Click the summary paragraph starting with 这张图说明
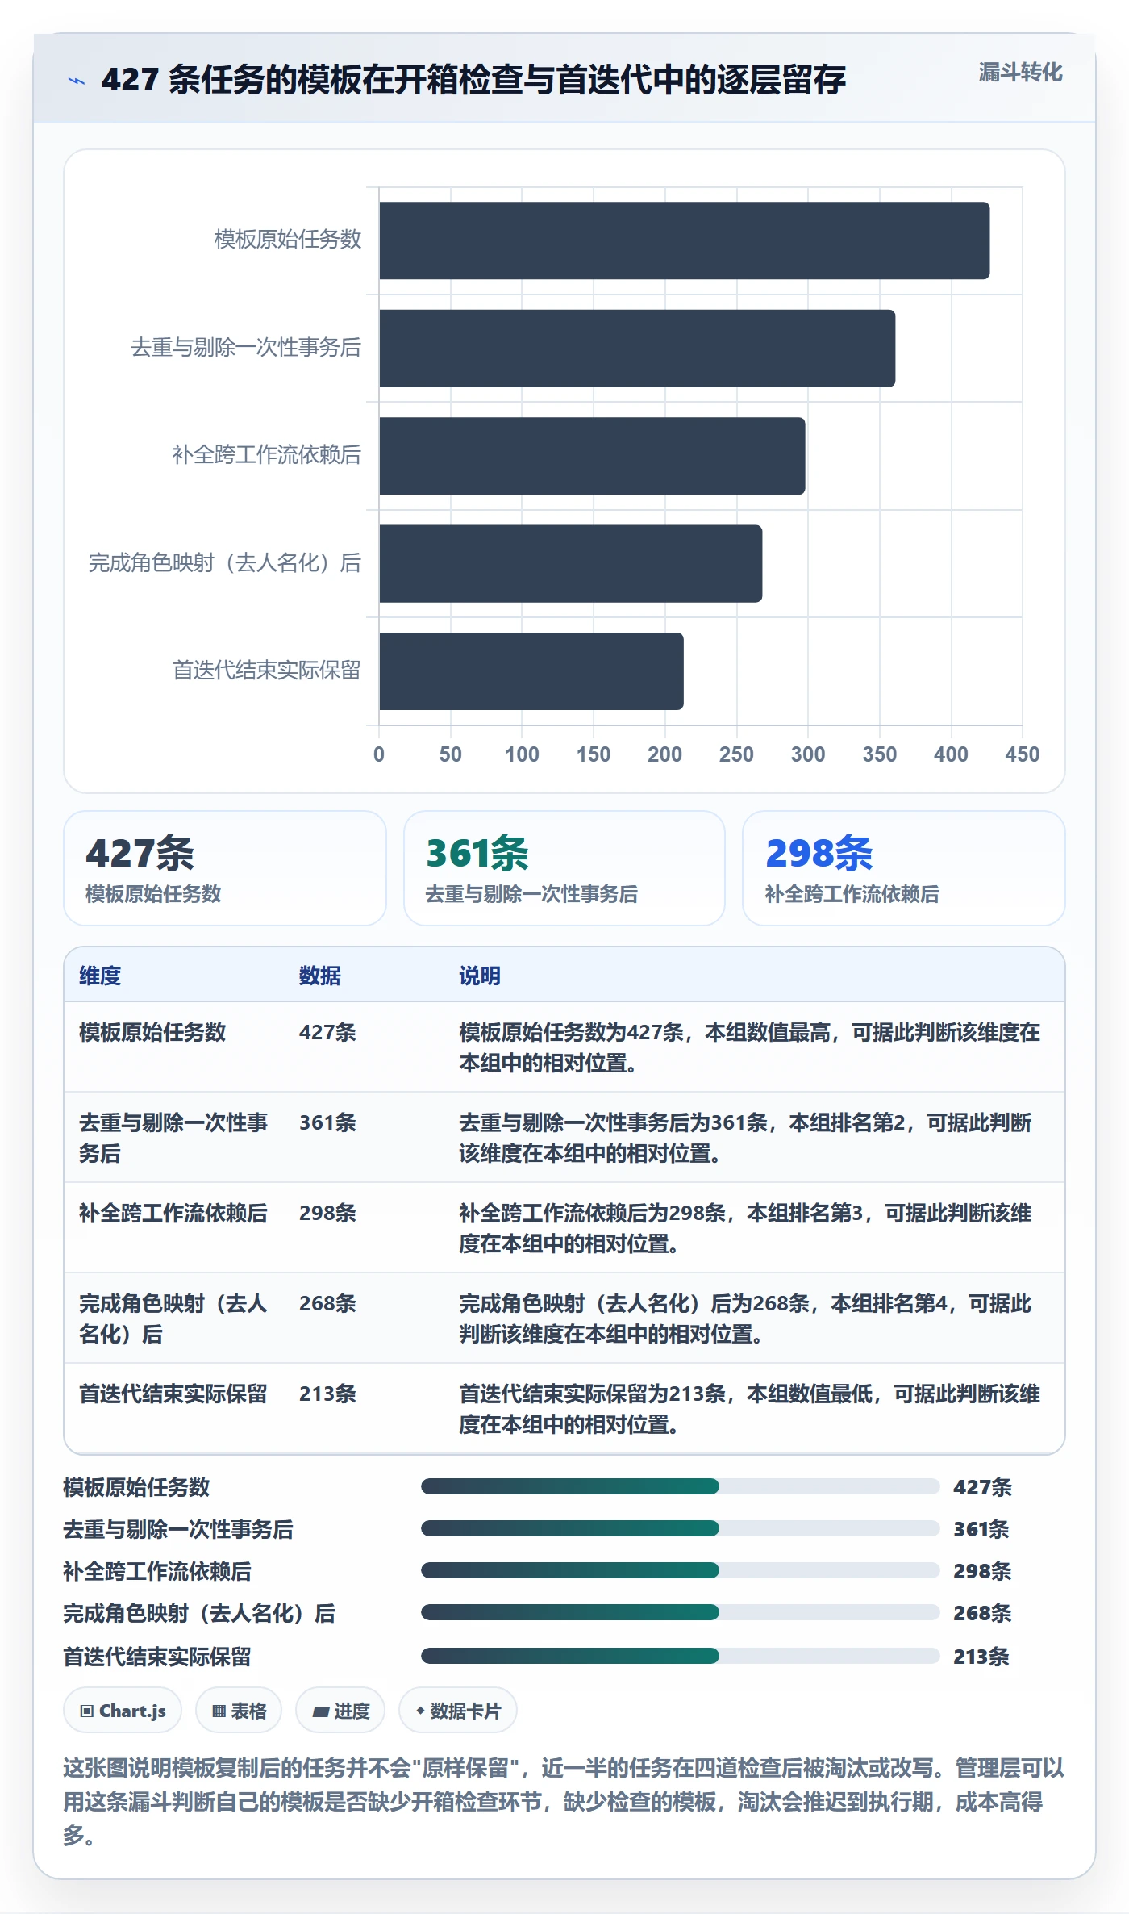This screenshot has width=1129, height=1914. [x=564, y=1802]
